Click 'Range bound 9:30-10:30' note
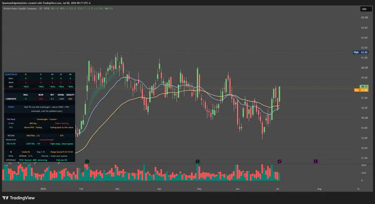 62,152
